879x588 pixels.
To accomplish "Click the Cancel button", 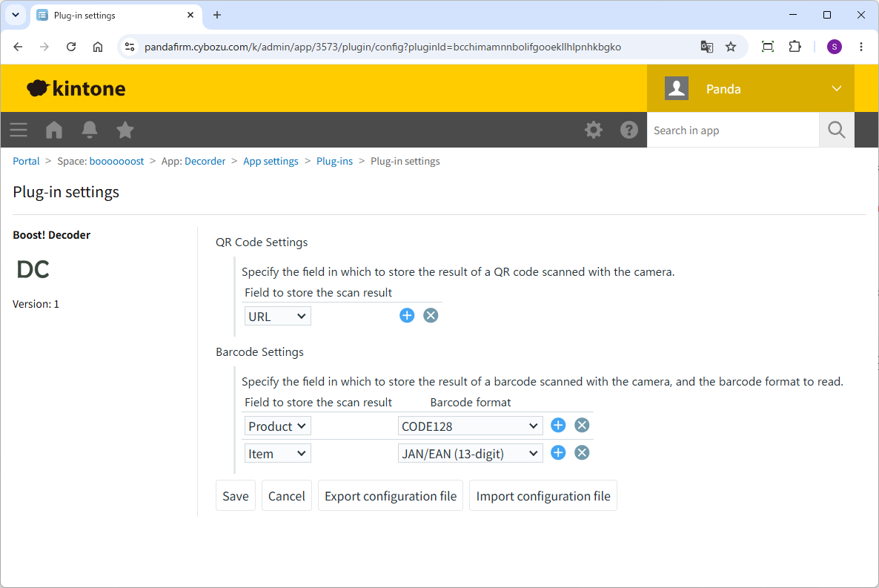I will pyautogui.click(x=287, y=495).
